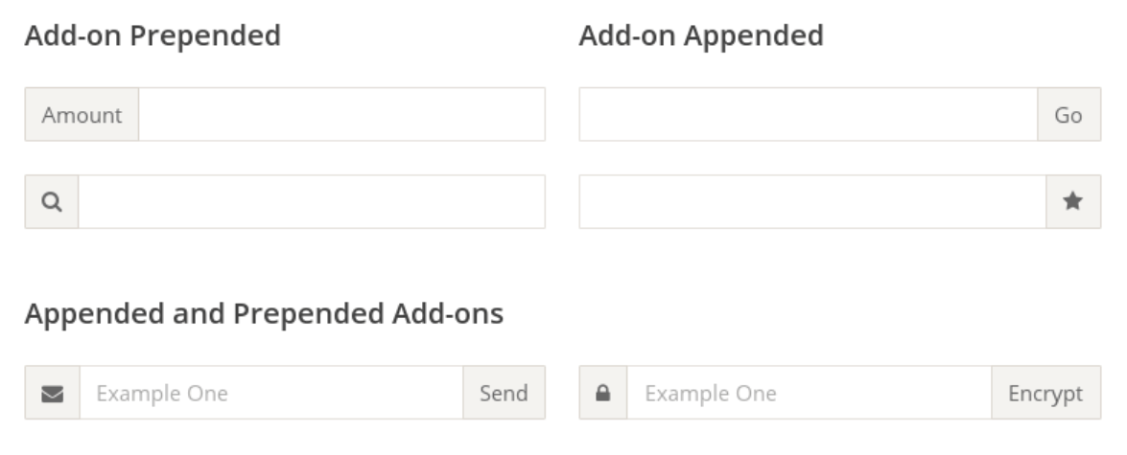Click the text field before Go
This screenshot has height=455, width=1127.
808,115
